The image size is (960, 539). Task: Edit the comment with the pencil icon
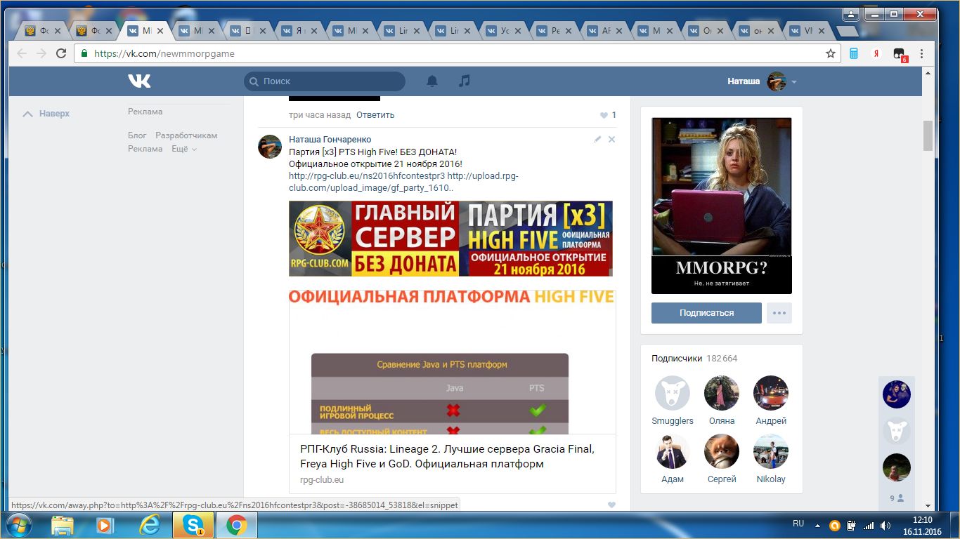(597, 139)
